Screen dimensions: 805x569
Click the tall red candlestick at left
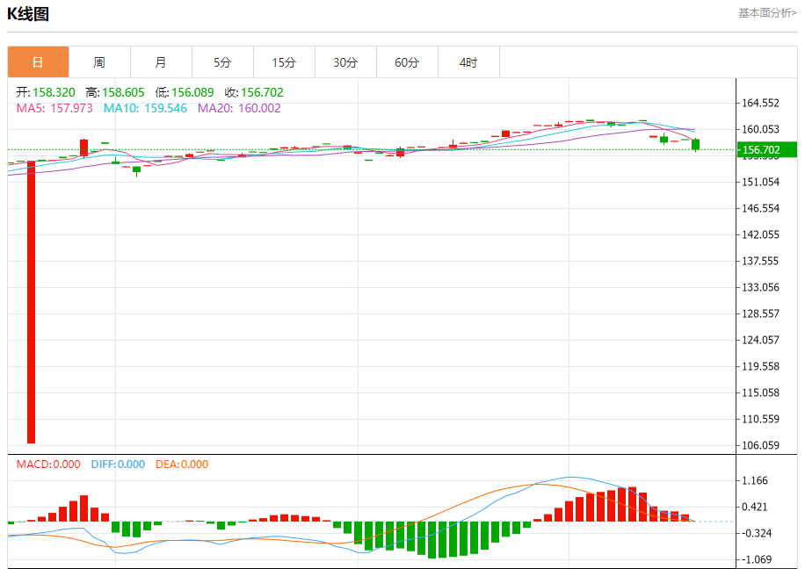32,302
